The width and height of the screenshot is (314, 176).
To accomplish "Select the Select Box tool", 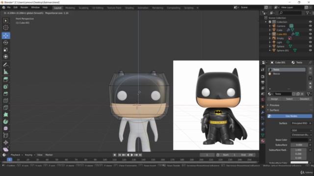I will [x=5, y=21].
